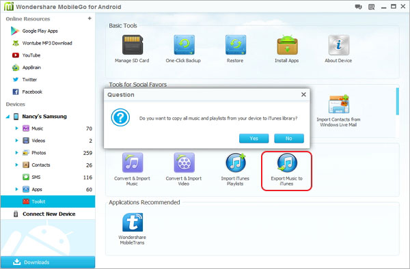Select Apps in device tree

[37, 189]
